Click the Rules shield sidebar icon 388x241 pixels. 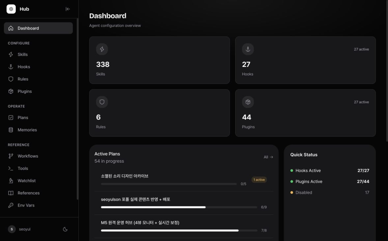click(11, 79)
